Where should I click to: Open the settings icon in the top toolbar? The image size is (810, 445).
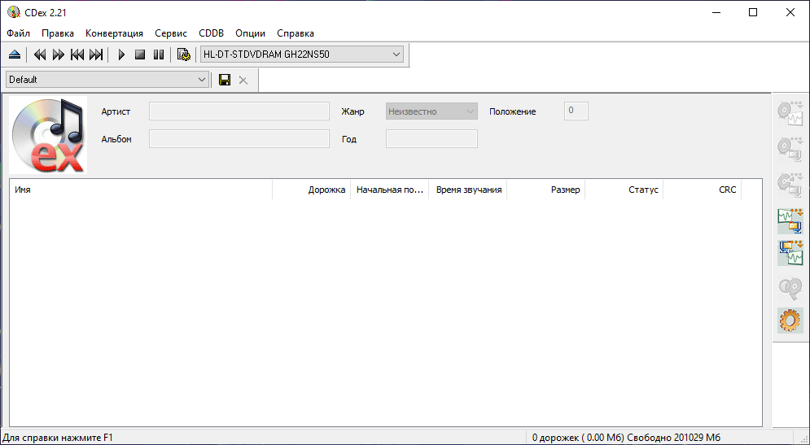click(x=184, y=55)
